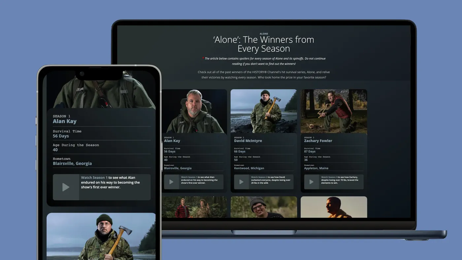Click 'Kentwood, Michigan' hometown text
This screenshot has width=462, height=260.
(249, 168)
